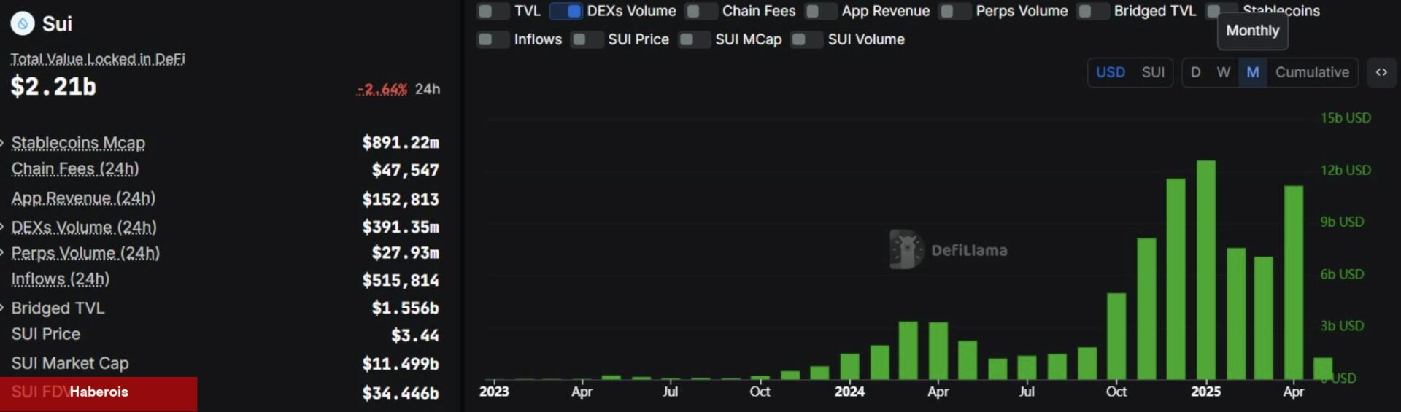
Task: Enable the Chain Fees toggle
Action: [x=701, y=11]
